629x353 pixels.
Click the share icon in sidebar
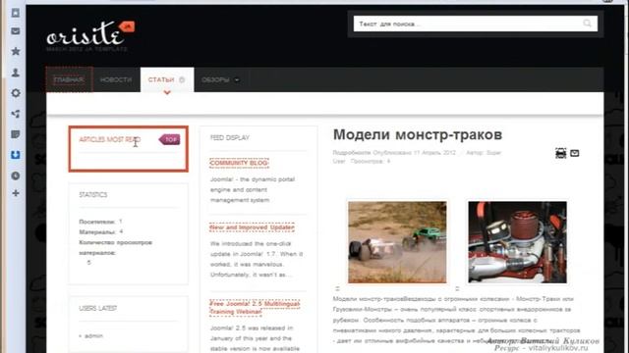[x=16, y=114]
